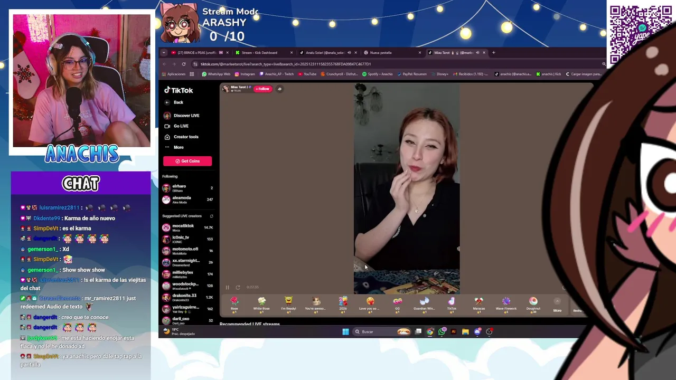Open the Windows Start menu
Viewport: 676px width, 380px height.
point(345,331)
